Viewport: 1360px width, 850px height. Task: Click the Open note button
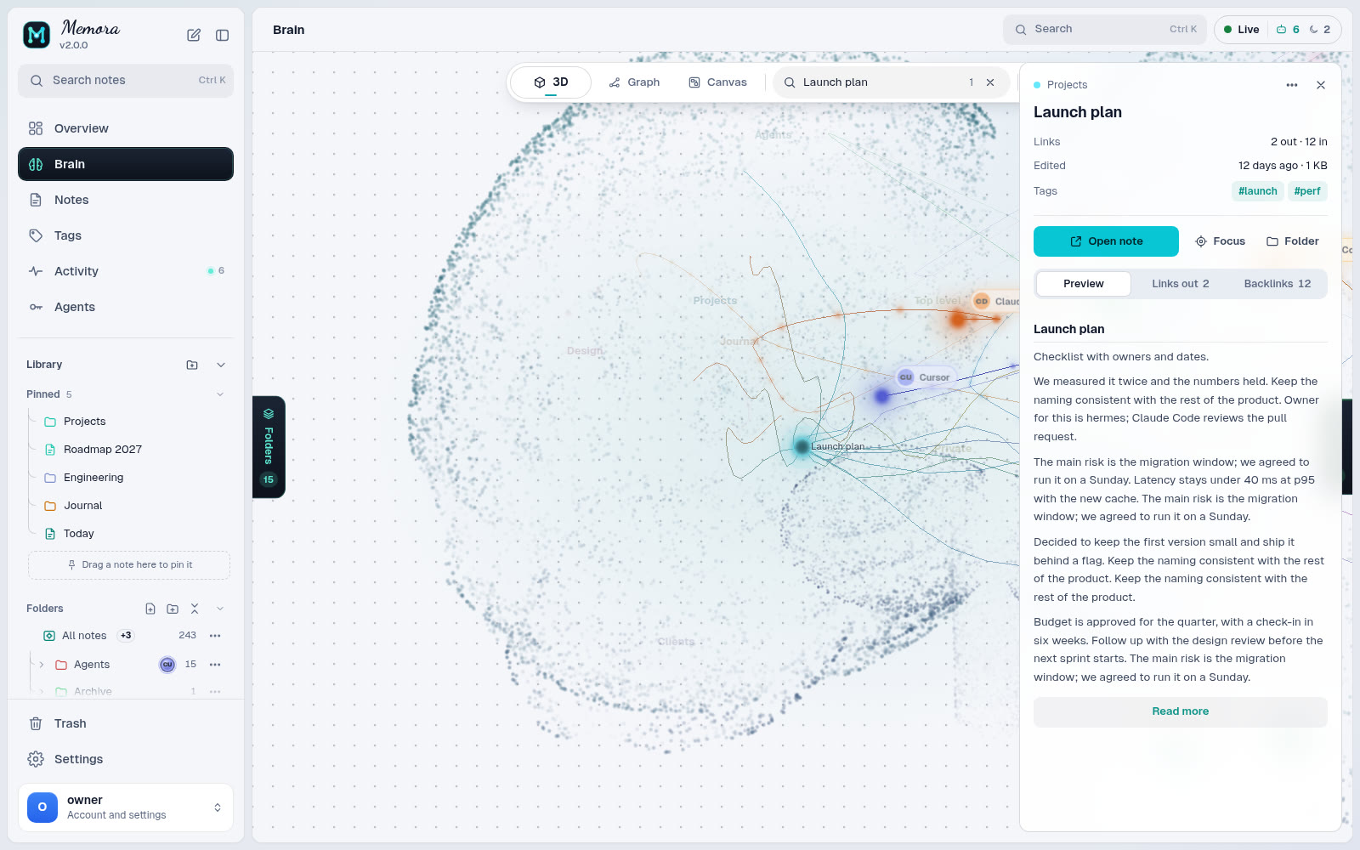tap(1106, 241)
